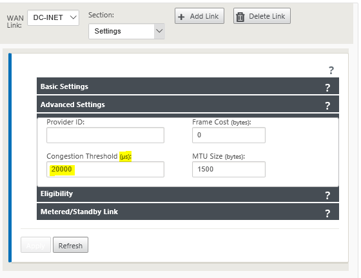This screenshot has height=278, width=361.
Task: Click the Frame Cost bytes field
Action: 229,135
